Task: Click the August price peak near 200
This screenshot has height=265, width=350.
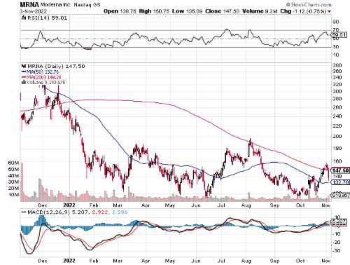Action: pyautogui.click(x=250, y=140)
